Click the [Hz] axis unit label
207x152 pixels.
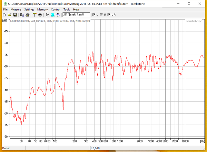tap(203, 141)
